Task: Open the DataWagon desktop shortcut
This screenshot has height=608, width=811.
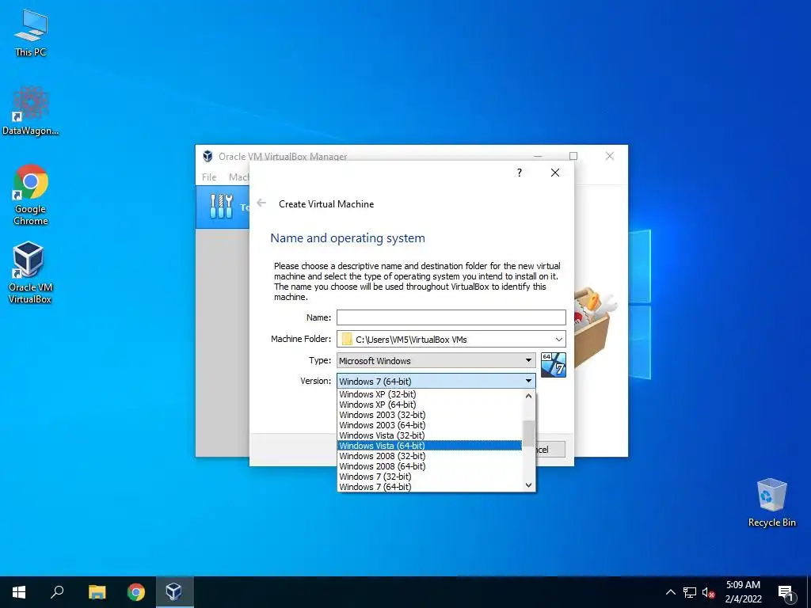Action: coord(31,111)
